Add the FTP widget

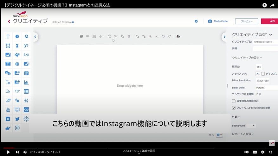pos(17,91)
